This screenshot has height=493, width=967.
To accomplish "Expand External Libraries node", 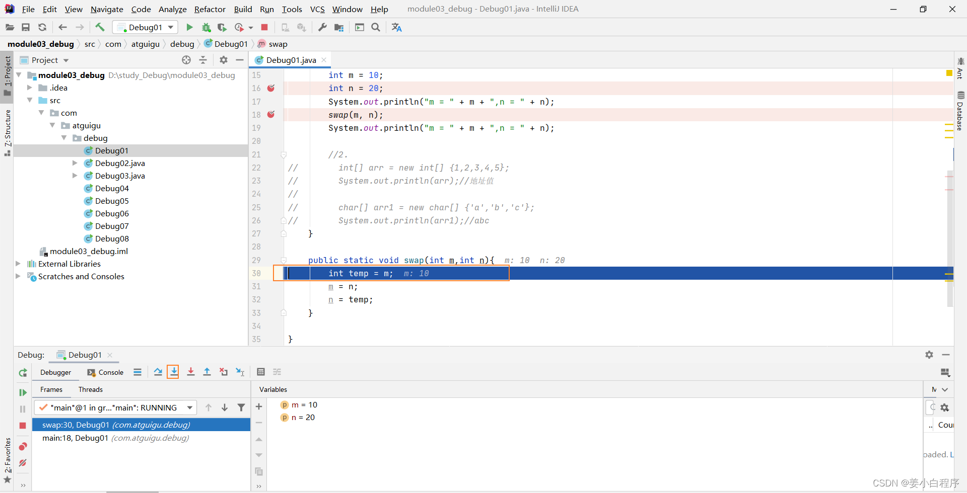I will pyautogui.click(x=18, y=264).
